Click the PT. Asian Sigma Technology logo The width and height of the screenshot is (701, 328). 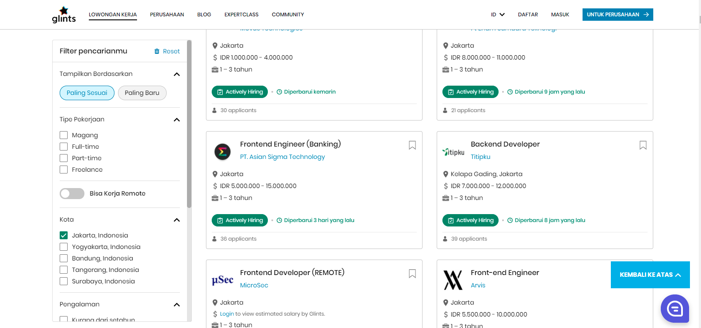click(223, 152)
